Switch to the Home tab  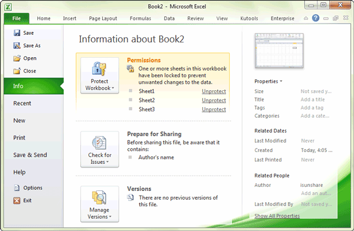coord(44,18)
